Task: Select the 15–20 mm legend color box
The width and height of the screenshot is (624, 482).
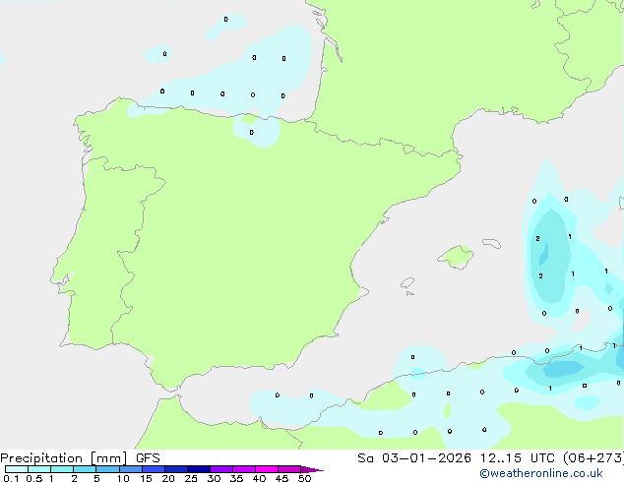Action: pos(154,469)
